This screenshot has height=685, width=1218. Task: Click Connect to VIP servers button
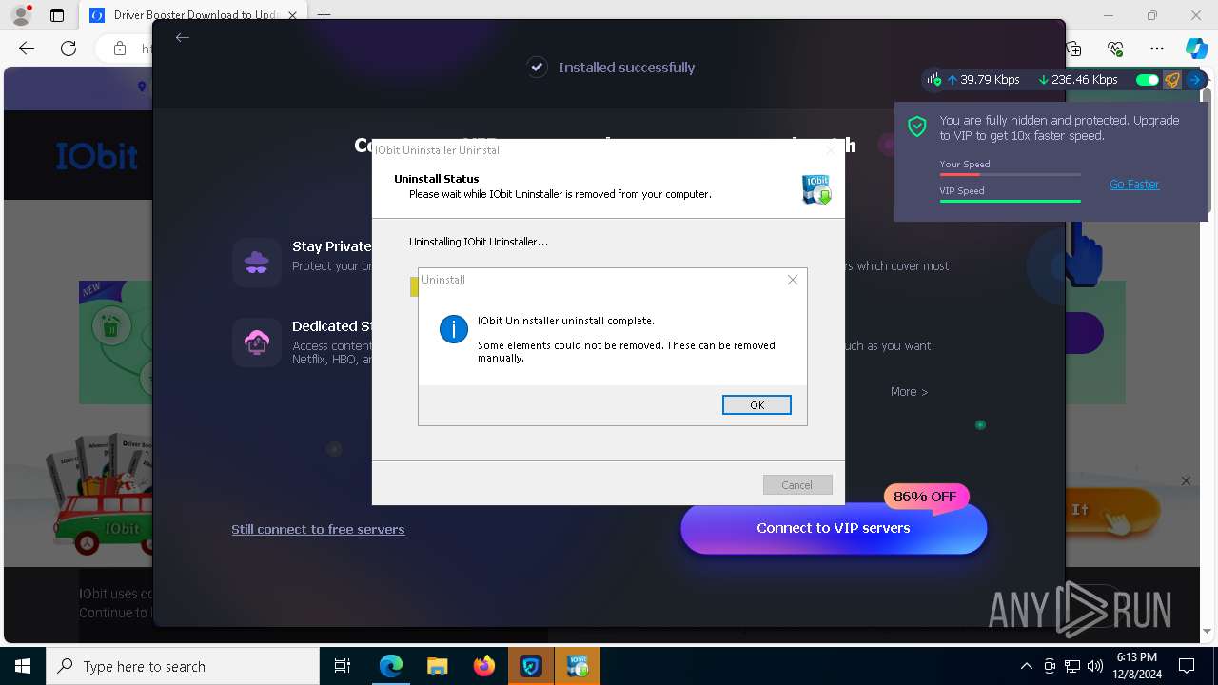(x=834, y=528)
